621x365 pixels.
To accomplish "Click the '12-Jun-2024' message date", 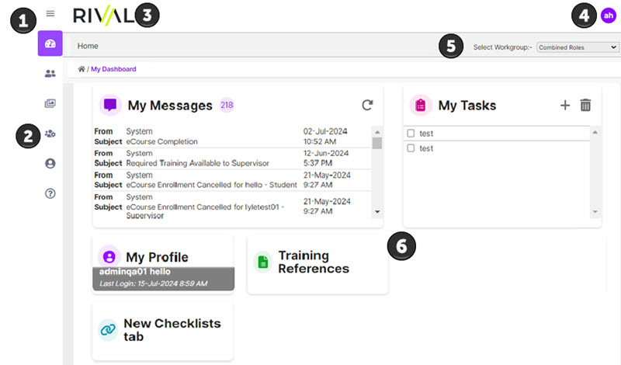I will (326, 153).
